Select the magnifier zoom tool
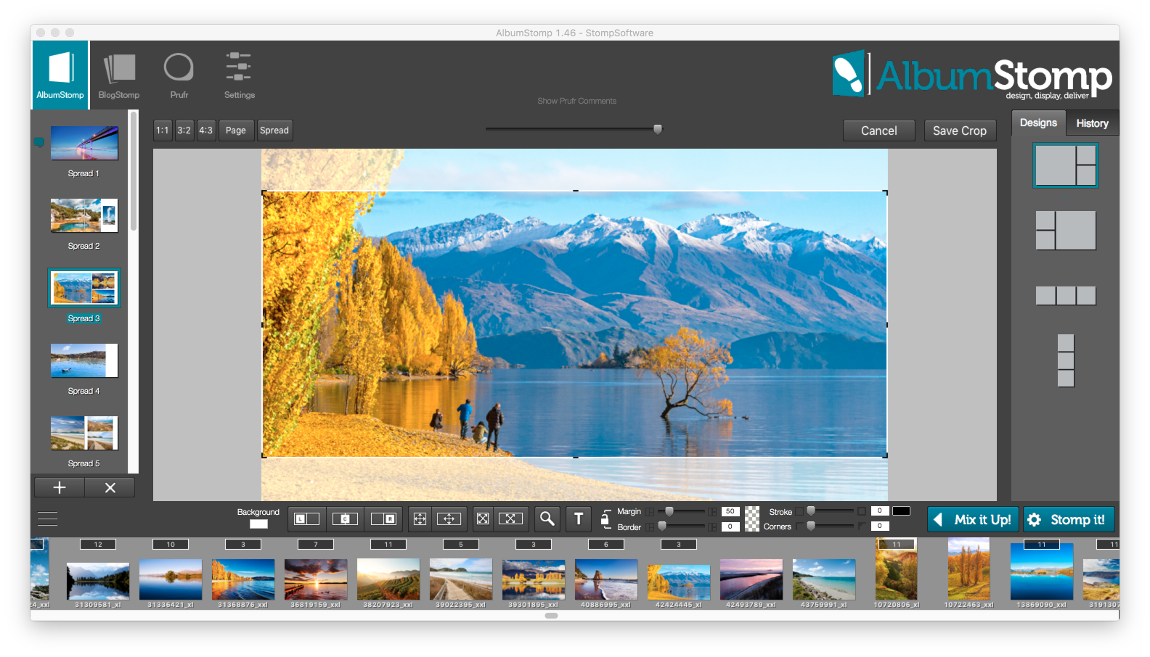The width and height of the screenshot is (1150, 657). tap(547, 518)
